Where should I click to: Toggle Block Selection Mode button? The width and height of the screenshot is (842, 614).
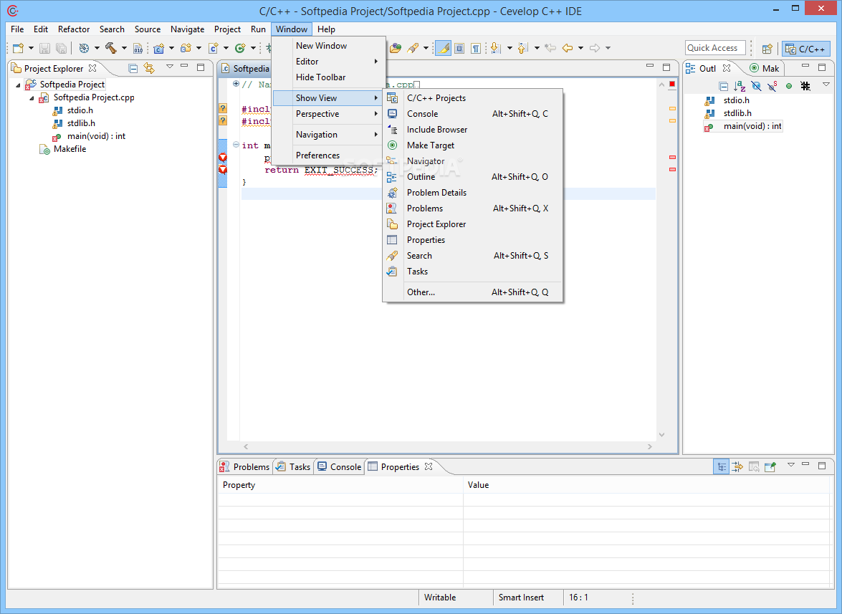[459, 48]
